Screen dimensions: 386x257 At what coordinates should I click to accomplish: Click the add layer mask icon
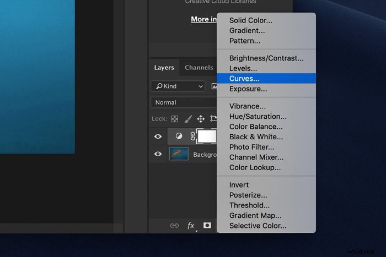coord(207,225)
